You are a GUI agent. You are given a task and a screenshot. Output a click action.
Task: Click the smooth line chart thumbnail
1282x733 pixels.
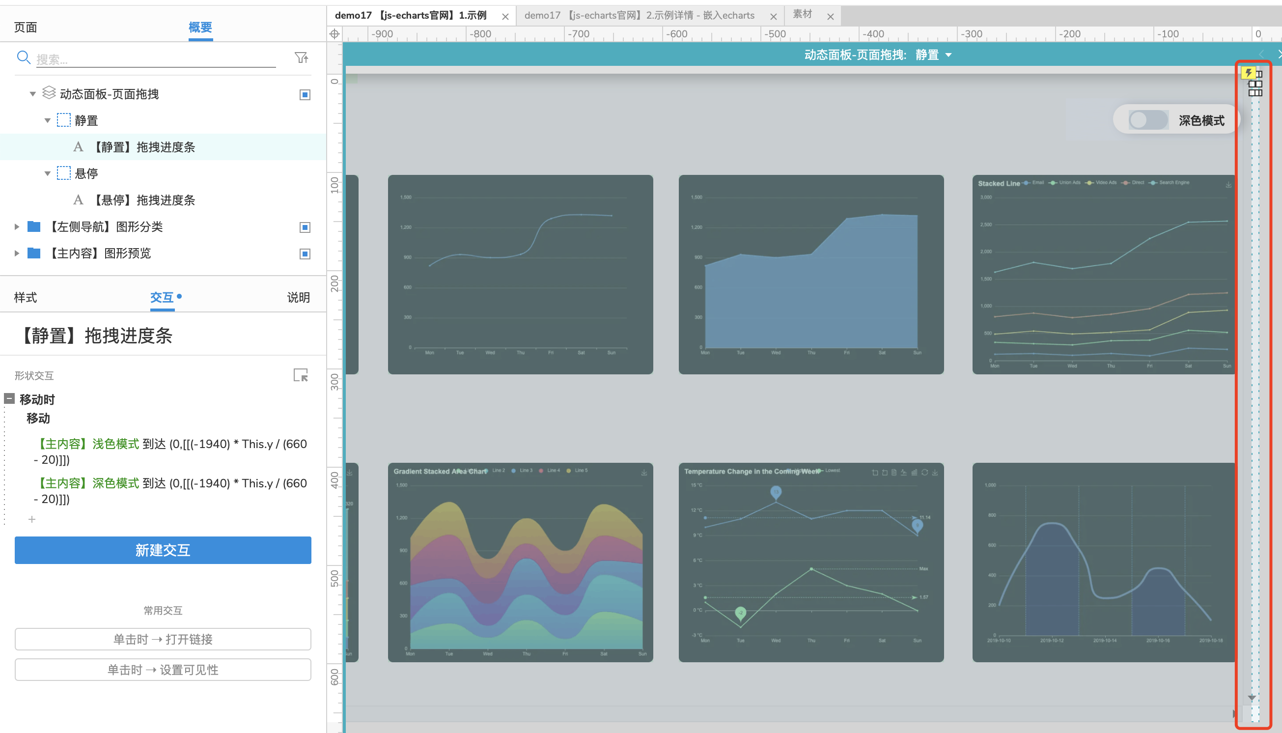521,274
